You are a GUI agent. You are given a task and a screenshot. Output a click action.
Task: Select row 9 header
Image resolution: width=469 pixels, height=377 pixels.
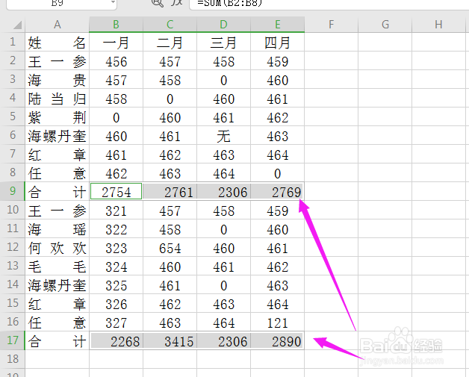coord(13,191)
